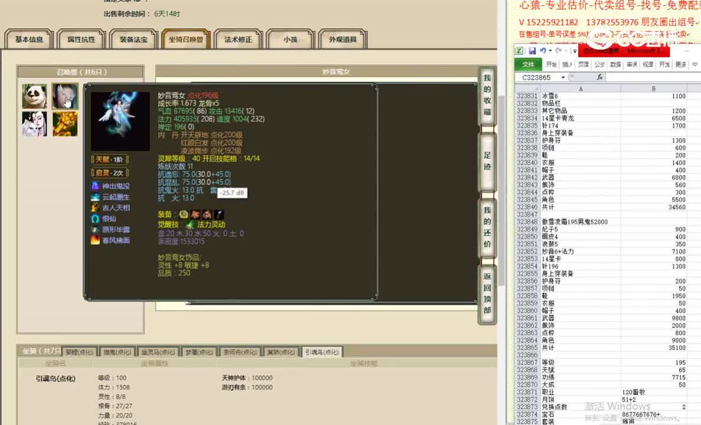Select the panda summon pet thumbnail
The width and height of the screenshot is (701, 425).
click(34, 95)
